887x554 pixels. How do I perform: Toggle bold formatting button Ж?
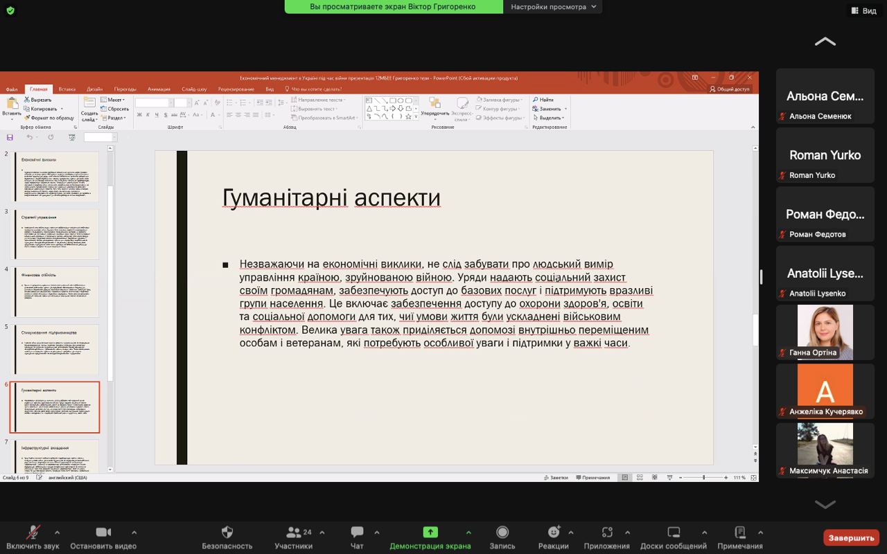coord(139,115)
